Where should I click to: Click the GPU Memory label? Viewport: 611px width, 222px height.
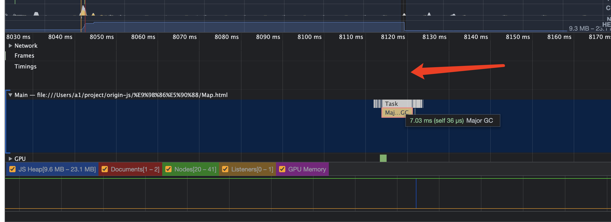tap(307, 169)
